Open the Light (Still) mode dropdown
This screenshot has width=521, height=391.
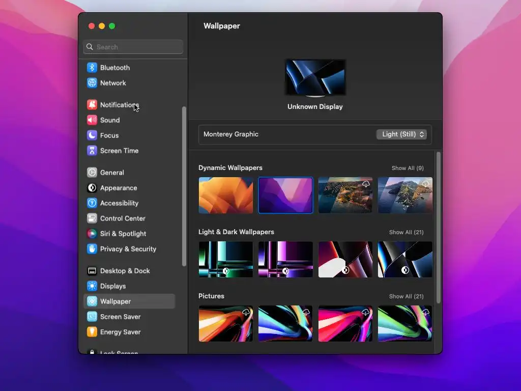click(402, 134)
